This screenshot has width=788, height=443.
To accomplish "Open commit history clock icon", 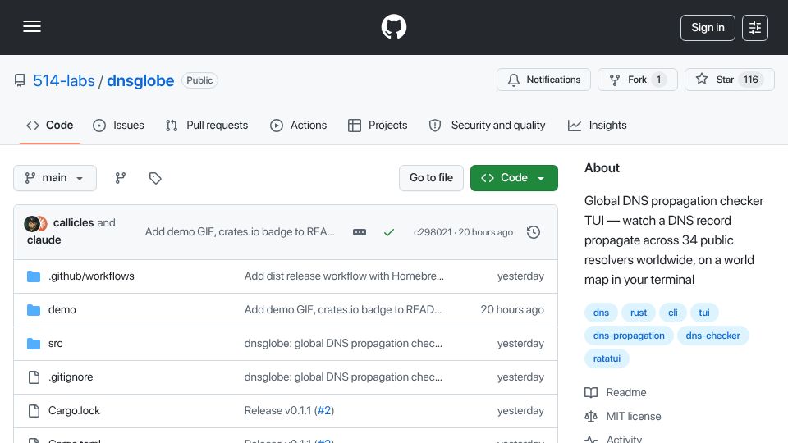I will (x=534, y=232).
